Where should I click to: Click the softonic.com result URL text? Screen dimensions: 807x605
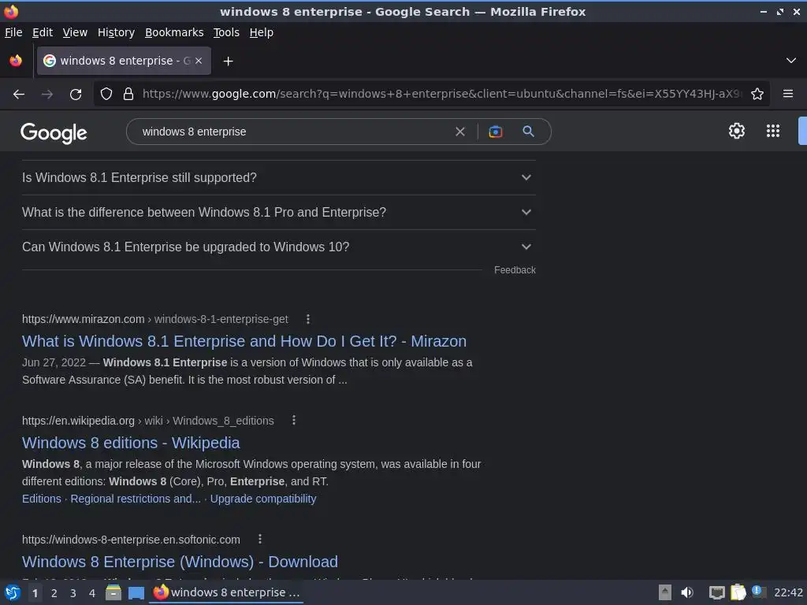pyautogui.click(x=131, y=539)
